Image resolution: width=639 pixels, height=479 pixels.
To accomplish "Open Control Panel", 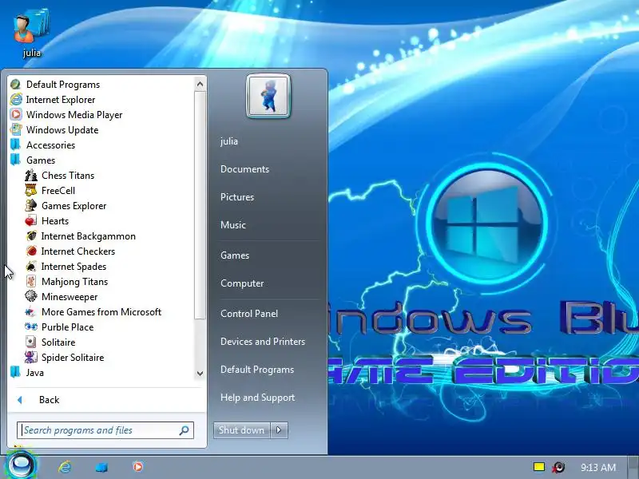I will [249, 314].
